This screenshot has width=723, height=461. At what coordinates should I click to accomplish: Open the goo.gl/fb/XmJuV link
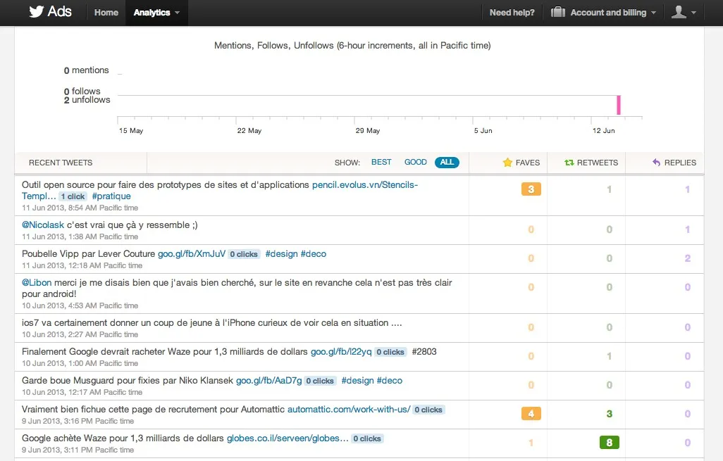pos(192,254)
